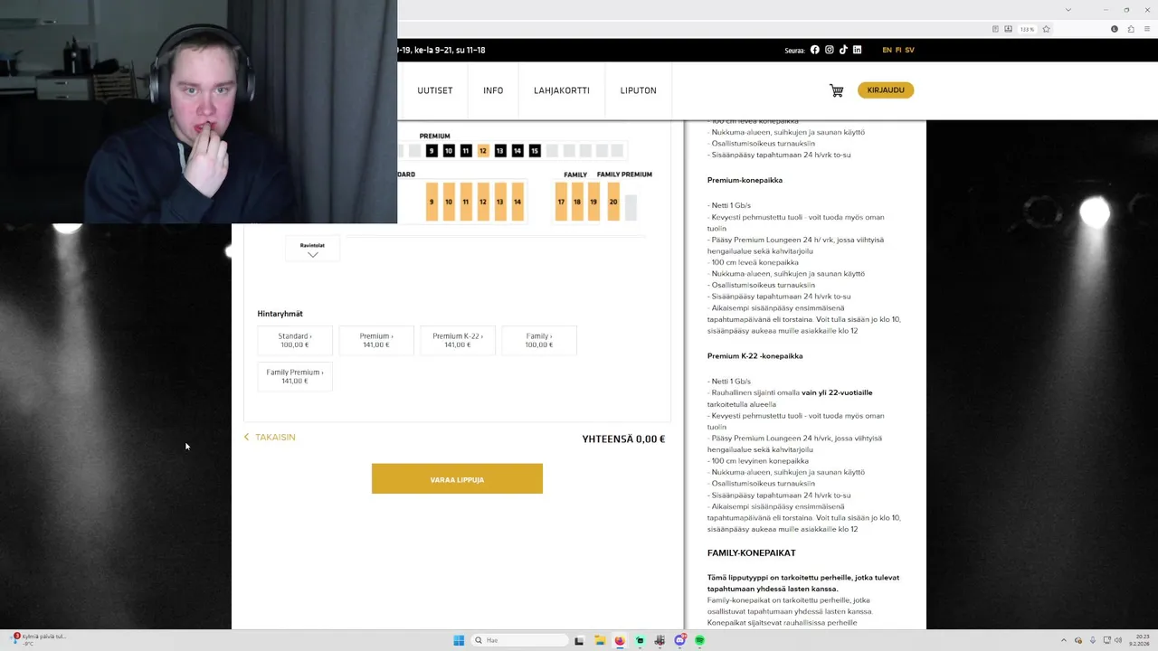Click the VARAA LIPPUJA button
The image size is (1158, 651).
457,479
